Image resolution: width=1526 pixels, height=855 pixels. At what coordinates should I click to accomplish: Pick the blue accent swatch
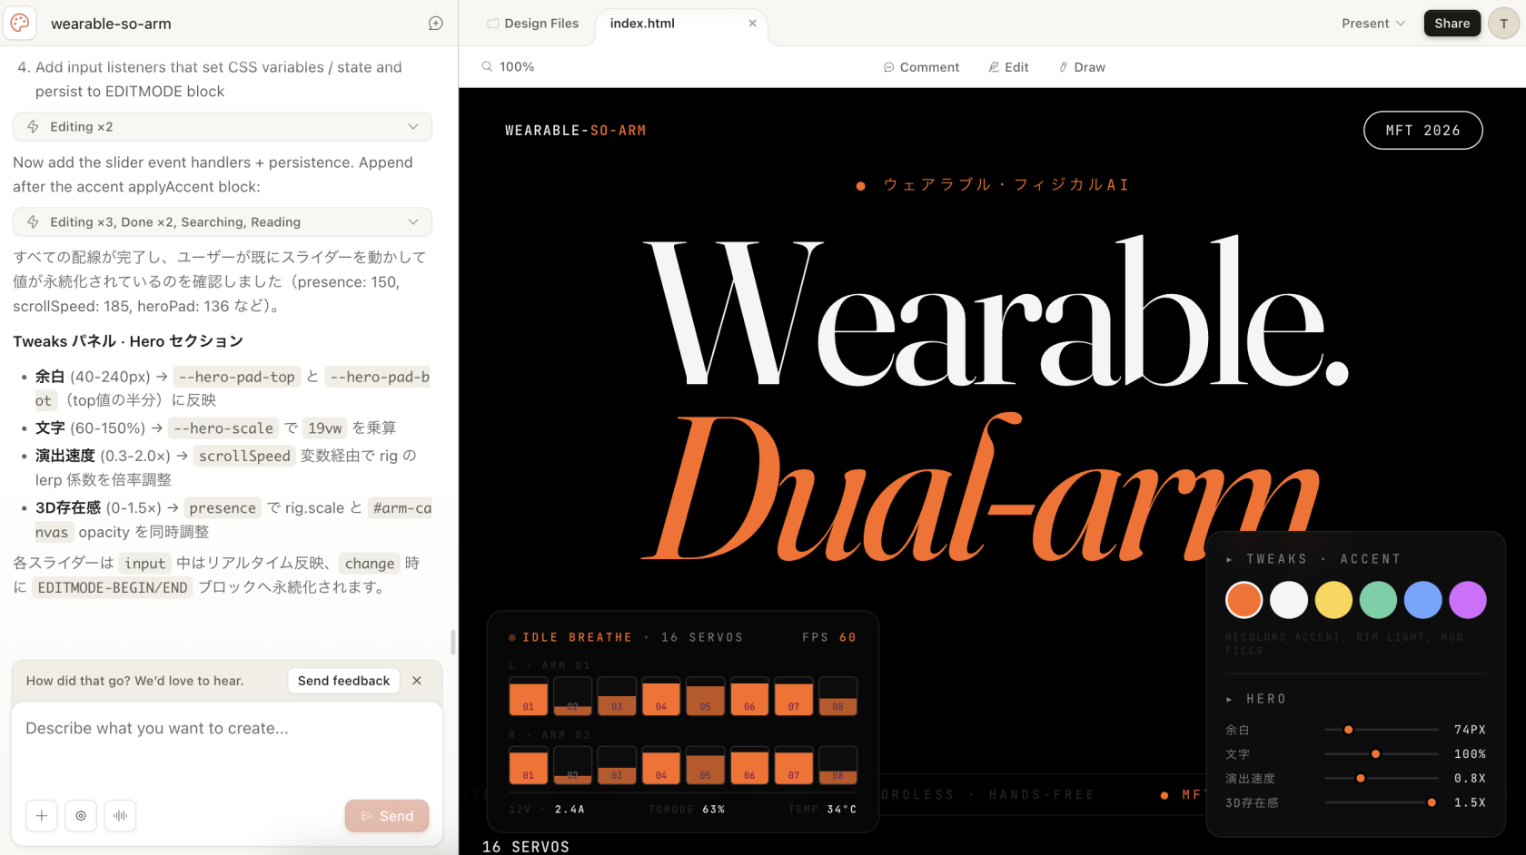coord(1422,600)
